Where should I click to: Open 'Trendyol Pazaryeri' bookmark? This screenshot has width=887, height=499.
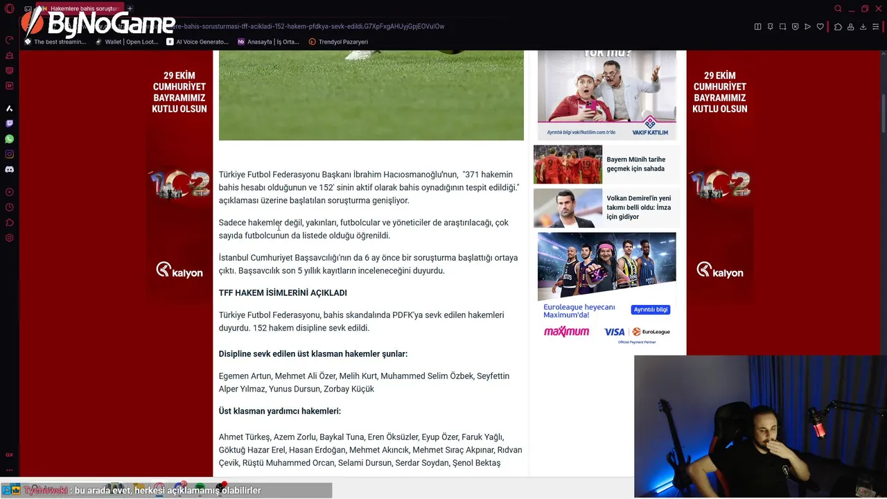(338, 42)
